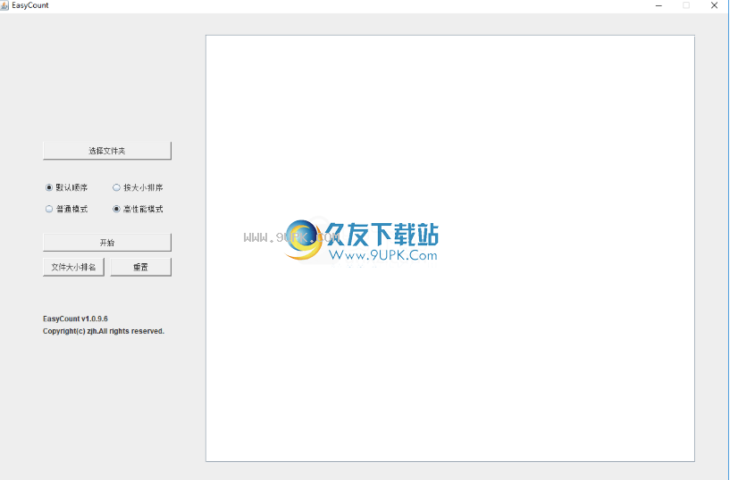
Task: Choose the 普通模式 radio option
Action: point(66,209)
